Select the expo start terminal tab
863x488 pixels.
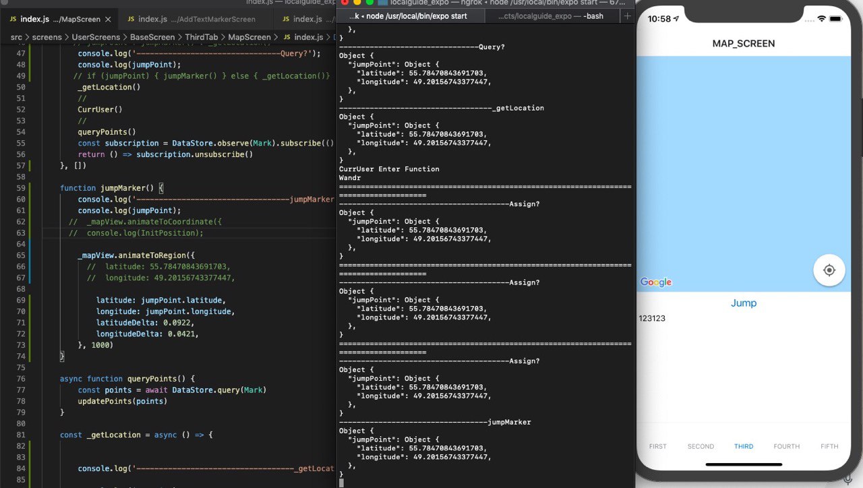[x=411, y=16]
